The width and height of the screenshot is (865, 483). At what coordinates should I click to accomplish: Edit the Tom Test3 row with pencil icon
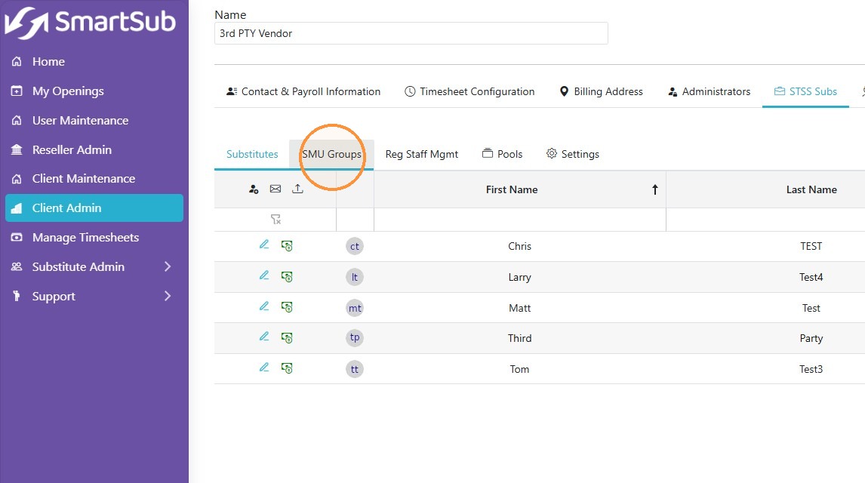264,368
